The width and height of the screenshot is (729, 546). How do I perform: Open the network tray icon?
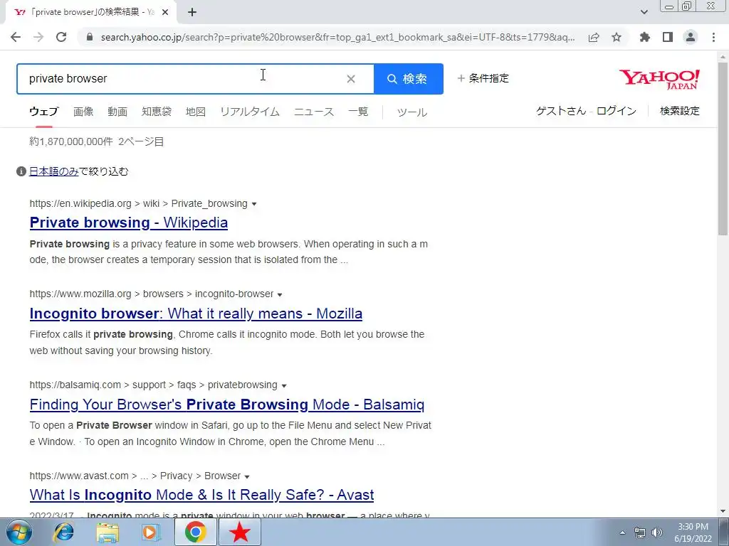tap(640, 532)
